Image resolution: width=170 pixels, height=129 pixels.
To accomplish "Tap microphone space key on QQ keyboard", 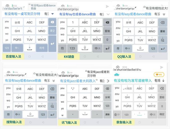I will 140,49.
